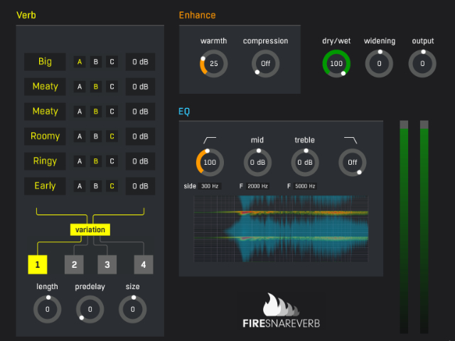Image resolution: width=455 pixels, height=341 pixels.
Task: Click the mid EQ gain knob
Action: pyautogui.click(x=257, y=163)
